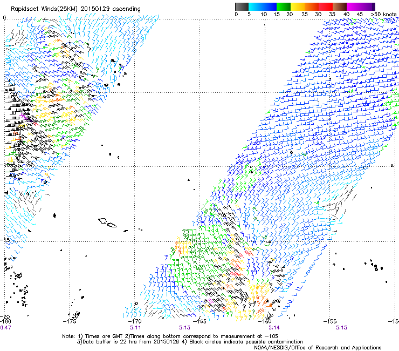Click the title 'Rapidscat Winds(25KM) 20150129 ascending'

(x=75, y=9)
